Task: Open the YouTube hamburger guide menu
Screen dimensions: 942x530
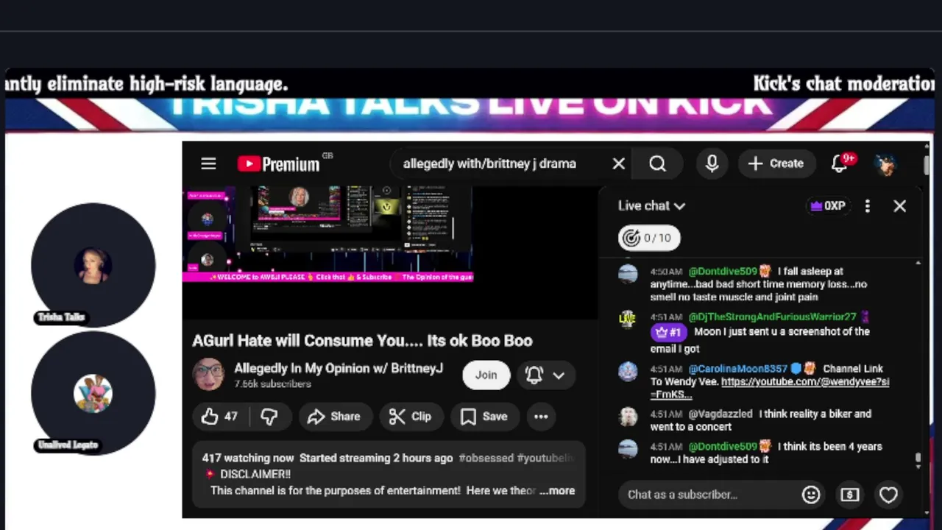Action: click(x=208, y=163)
